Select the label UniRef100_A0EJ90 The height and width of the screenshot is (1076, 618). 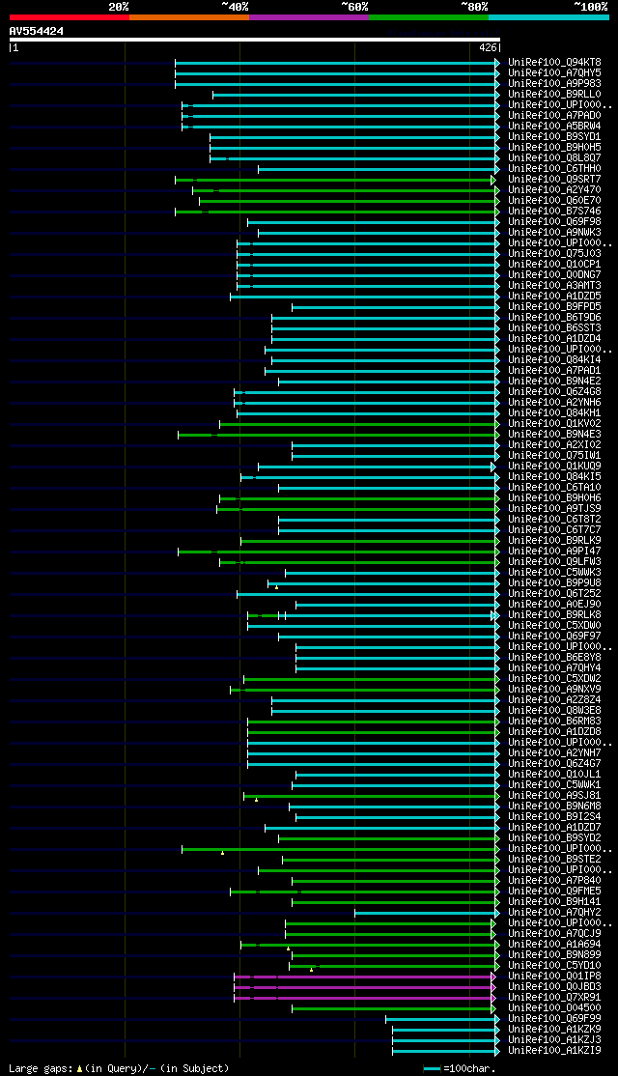pos(554,605)
